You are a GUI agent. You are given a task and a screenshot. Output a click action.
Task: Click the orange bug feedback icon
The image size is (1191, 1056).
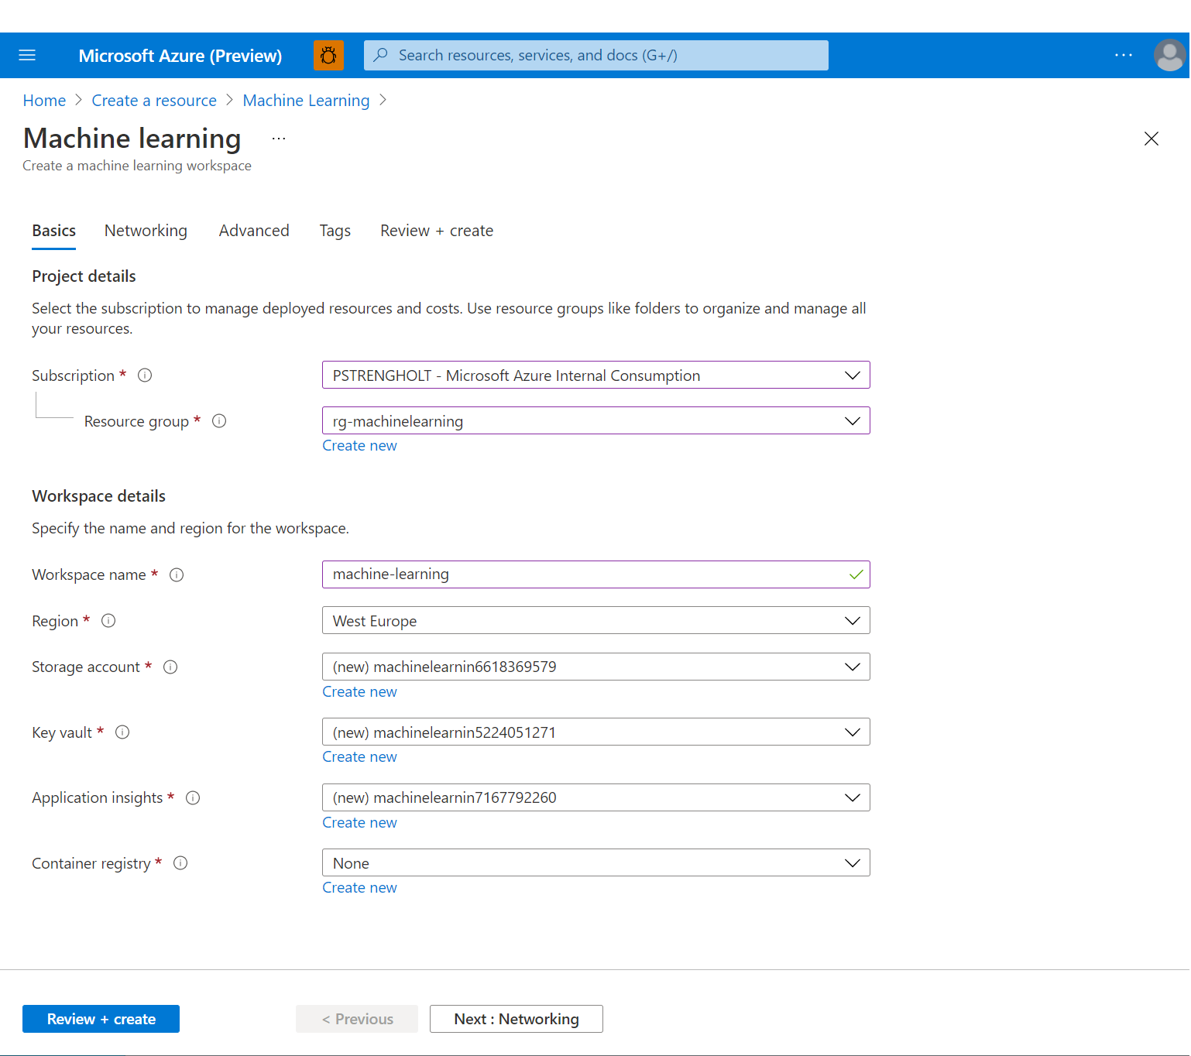tap(328, 55)
